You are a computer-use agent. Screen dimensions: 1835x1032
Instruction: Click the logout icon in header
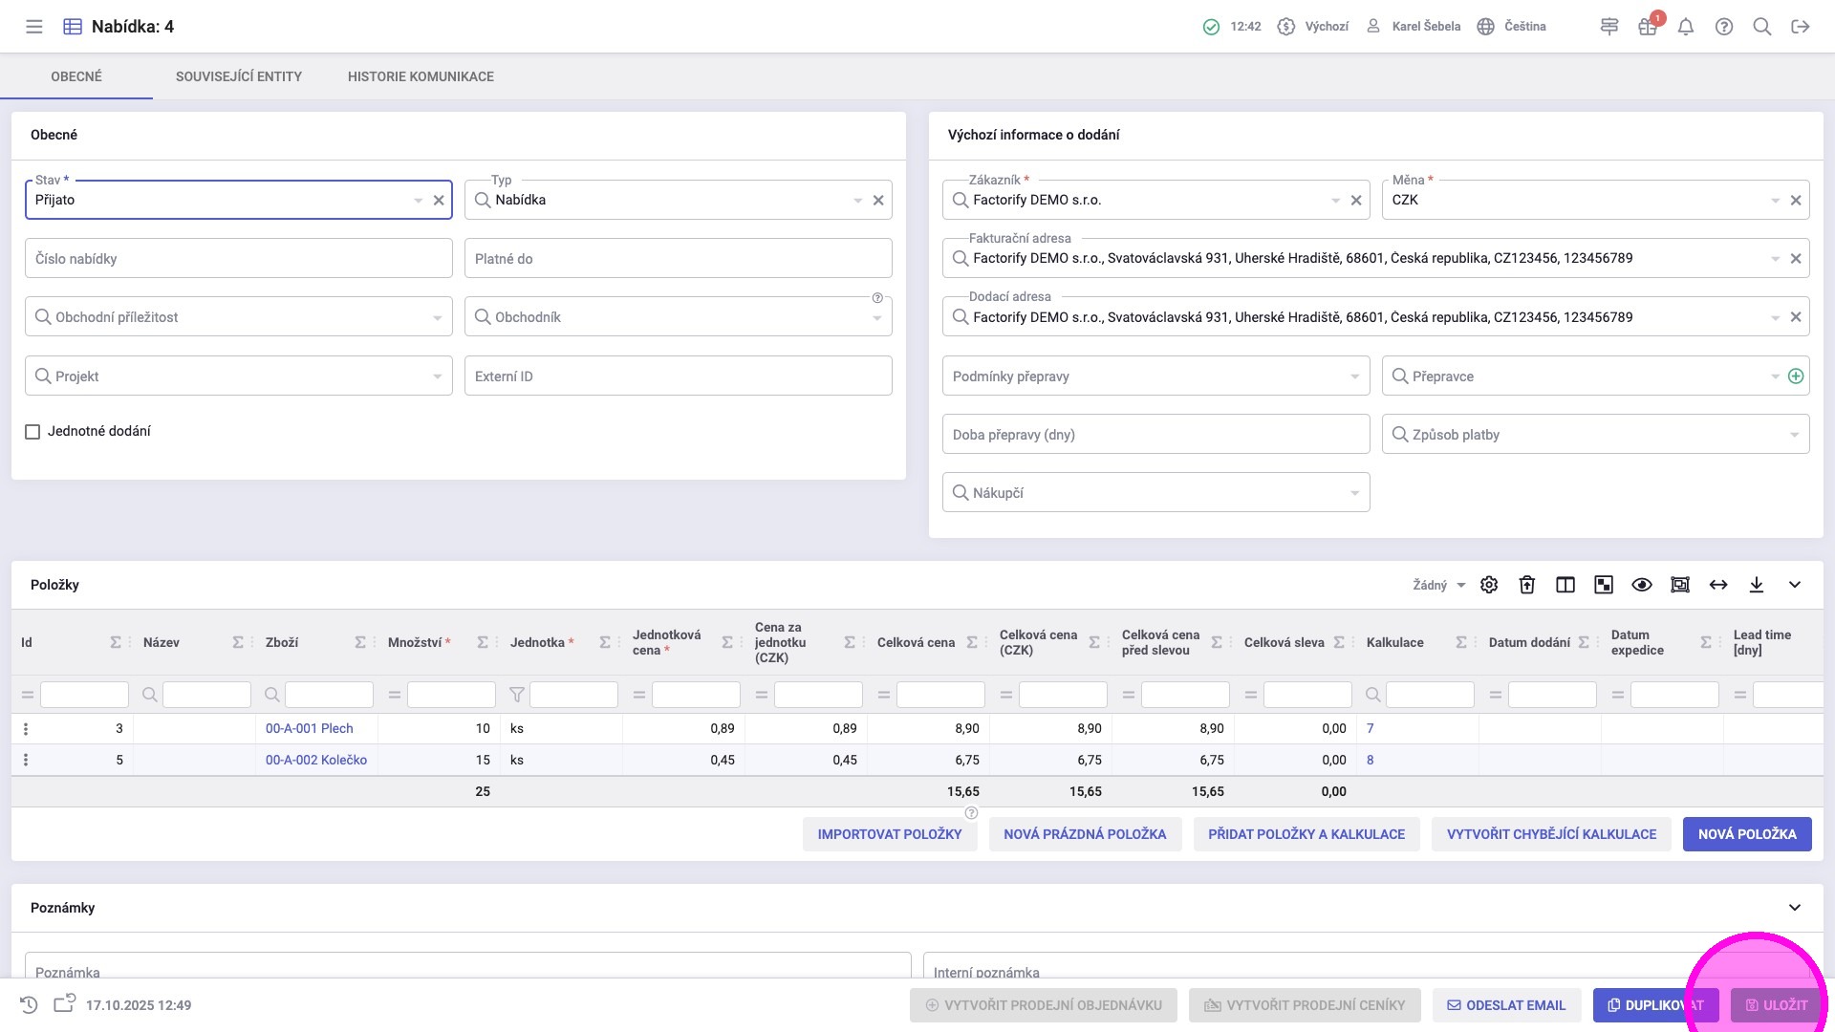[x=1801, y=27]
